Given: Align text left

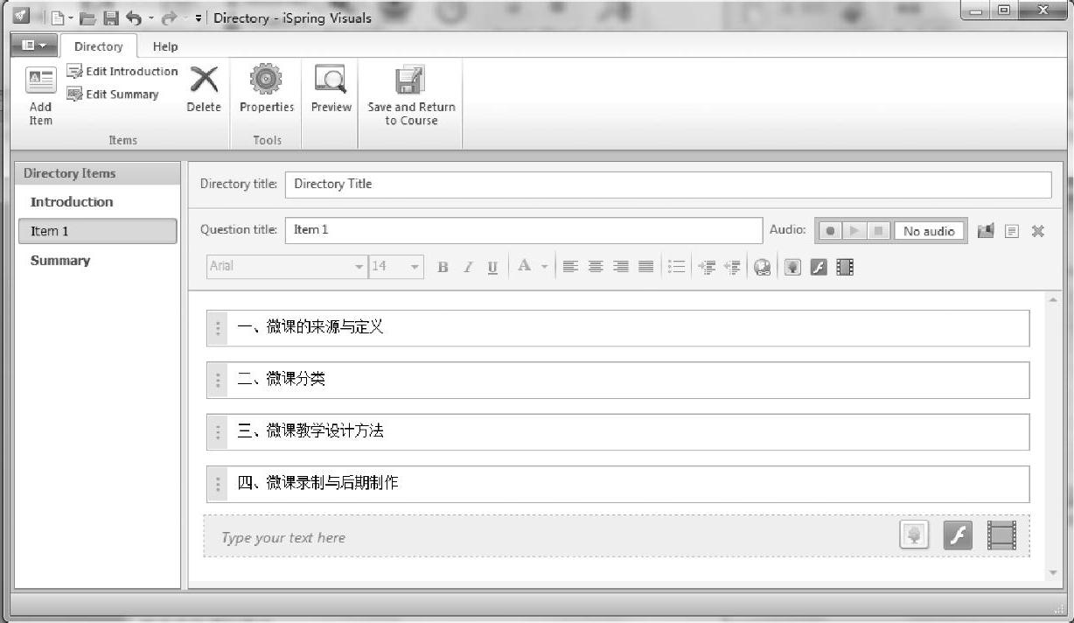Looking at the screenshot, I should 570,267.
